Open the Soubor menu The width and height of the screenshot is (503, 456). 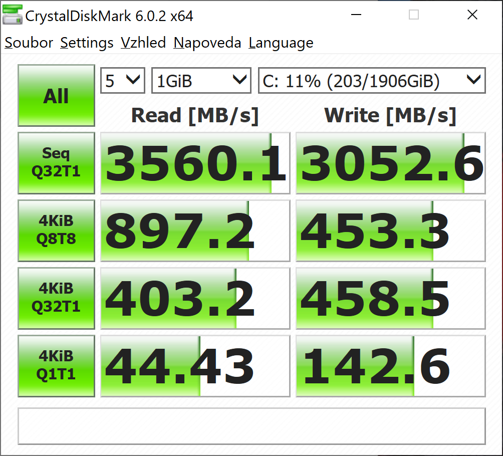point(29,43)
